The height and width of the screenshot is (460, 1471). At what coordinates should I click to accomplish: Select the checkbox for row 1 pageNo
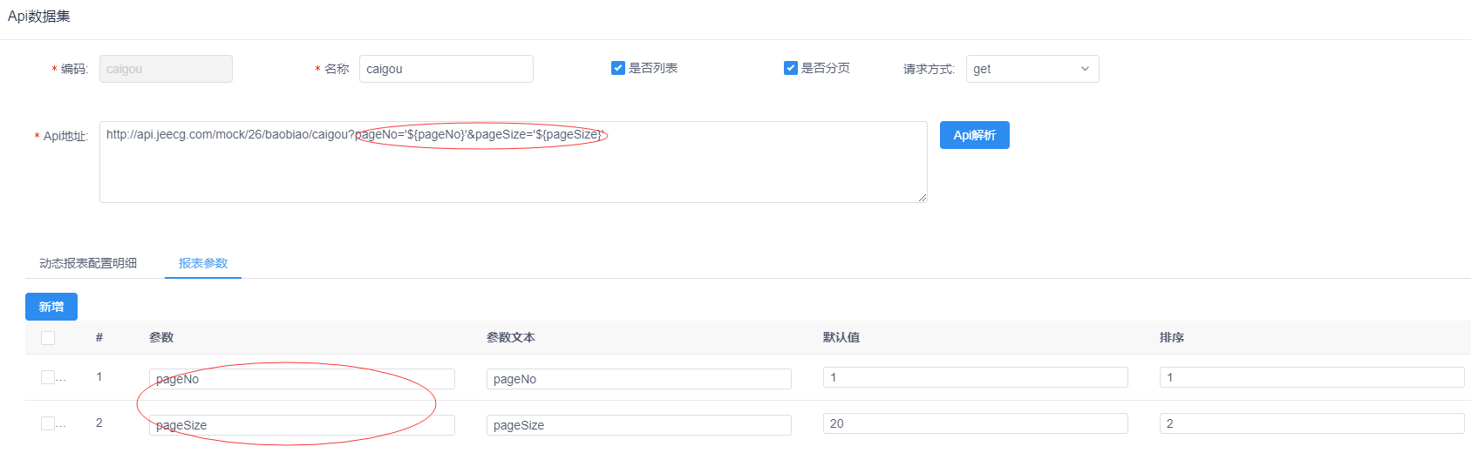tap(48, 377)
